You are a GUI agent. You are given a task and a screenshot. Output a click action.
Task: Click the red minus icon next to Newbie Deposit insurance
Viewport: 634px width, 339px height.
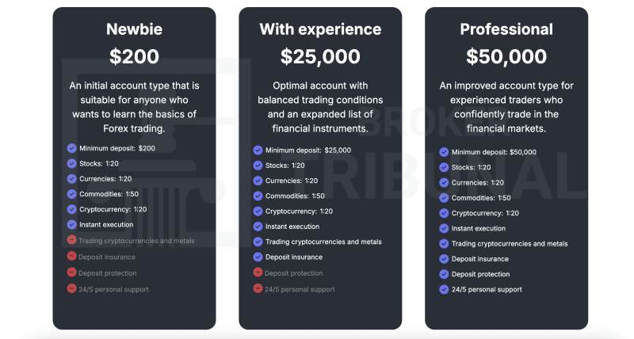click(71, 256)
